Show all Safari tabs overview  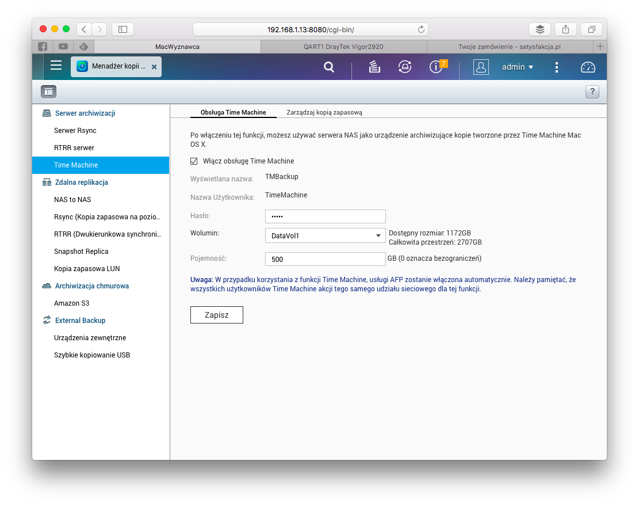[x=592, y=29]
